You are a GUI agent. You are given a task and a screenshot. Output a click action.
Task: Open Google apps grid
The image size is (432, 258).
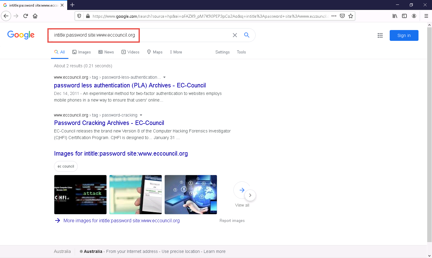[x=380, y=35]
